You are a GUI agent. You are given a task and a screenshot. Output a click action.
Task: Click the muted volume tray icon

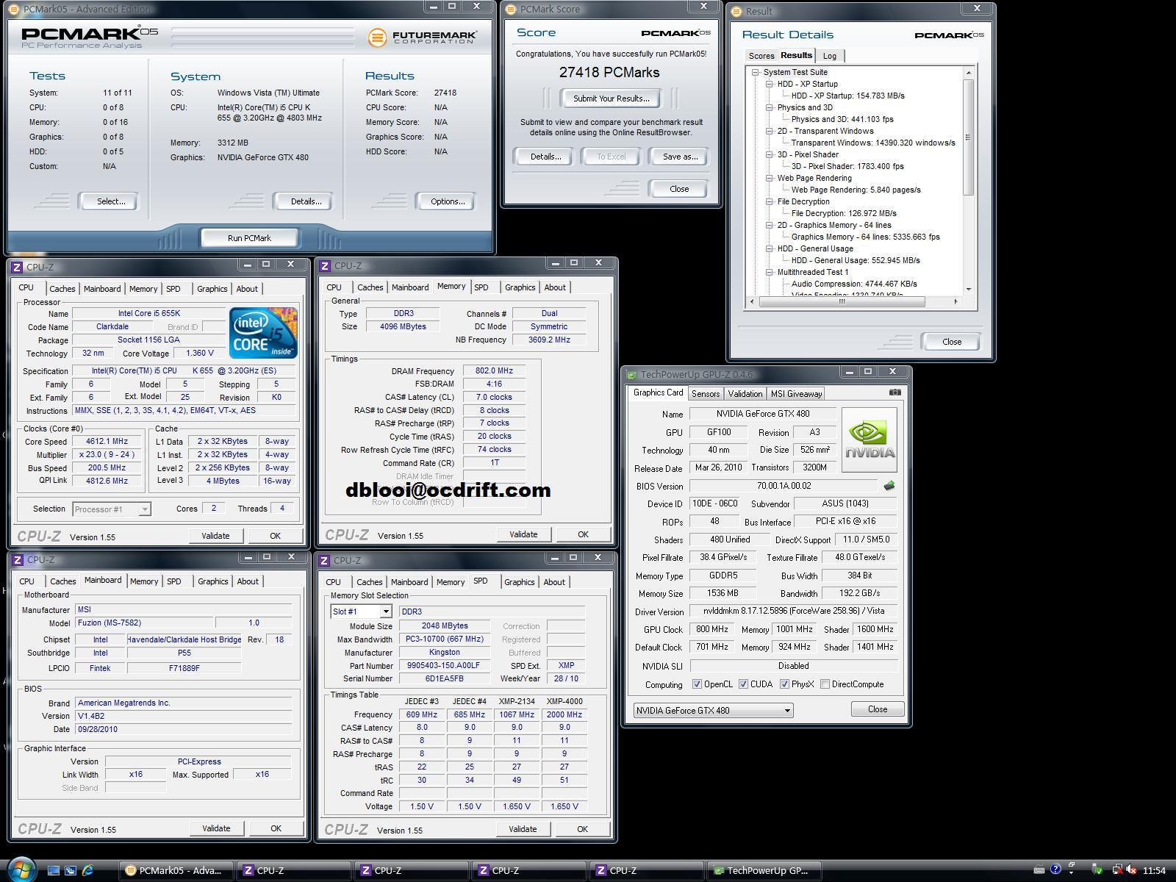1130,870
